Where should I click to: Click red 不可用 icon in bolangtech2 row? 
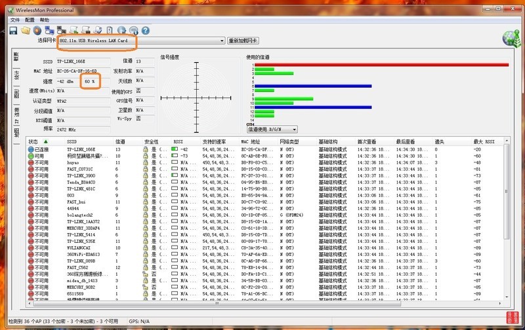31,215
